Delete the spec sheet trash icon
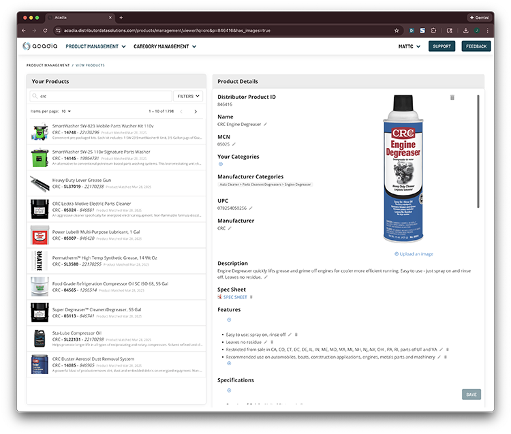 pyautogui.click(x=251, y=297)
